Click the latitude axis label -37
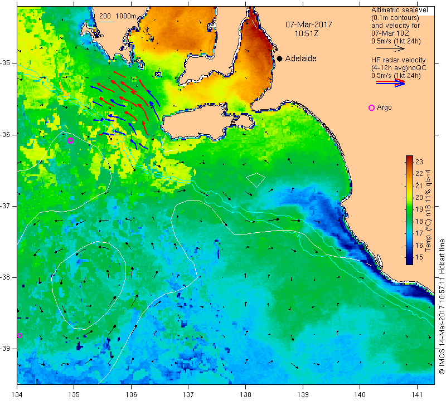Screen dimensions: 446x401 [x=6, y=206]
